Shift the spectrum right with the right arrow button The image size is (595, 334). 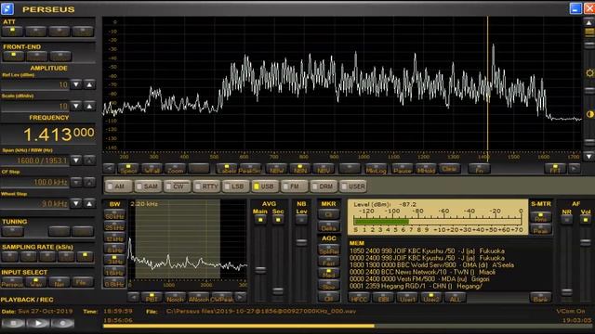pyautogui.click(x=575, y=169)
